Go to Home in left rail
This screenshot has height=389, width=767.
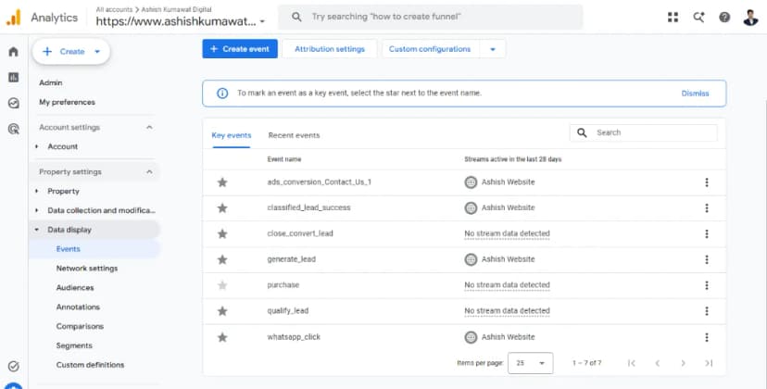pyautogui.click(x=14, y=52)
